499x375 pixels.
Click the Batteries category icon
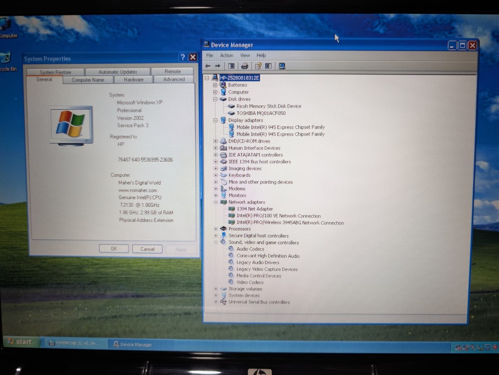tap(223, 85)
